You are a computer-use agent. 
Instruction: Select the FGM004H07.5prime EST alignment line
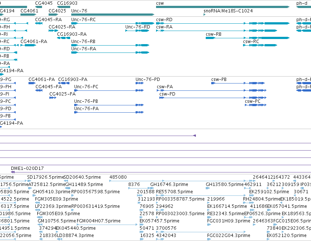(107, 225)
